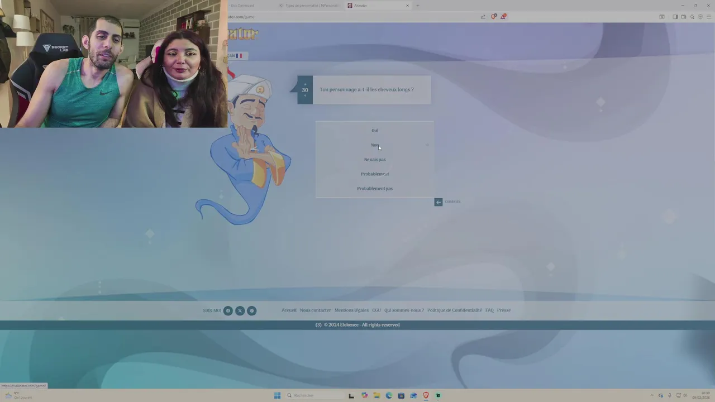Image resolution: width=715 pixels, height=402 pixels.
Task: Open the CGU footer link
Action: pyautogui.click(x=376, y=310)
